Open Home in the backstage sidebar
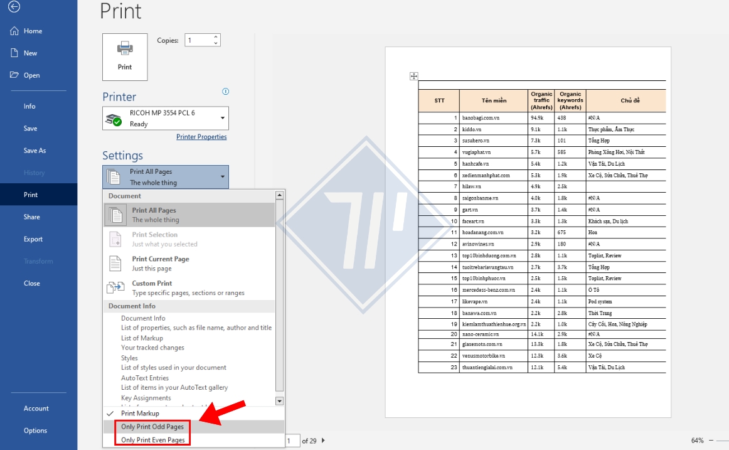 pos(33,31)
